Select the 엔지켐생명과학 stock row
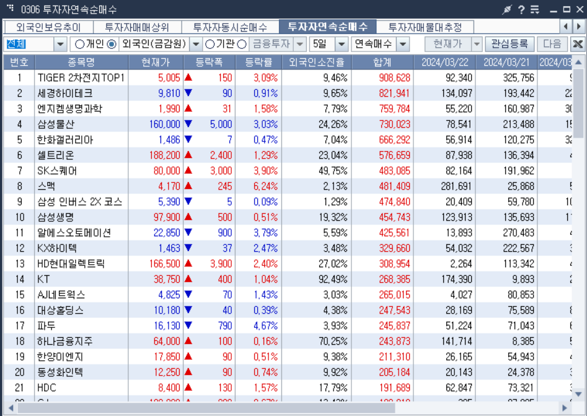587x416 pixels. pos(288,108)
